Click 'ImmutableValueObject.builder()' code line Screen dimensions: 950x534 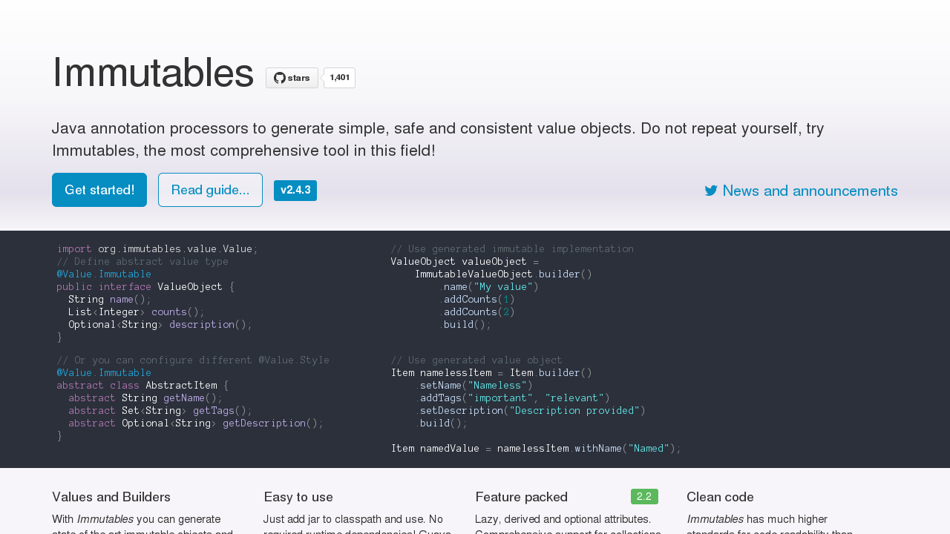pyautogui.click(x=503, y=274)
